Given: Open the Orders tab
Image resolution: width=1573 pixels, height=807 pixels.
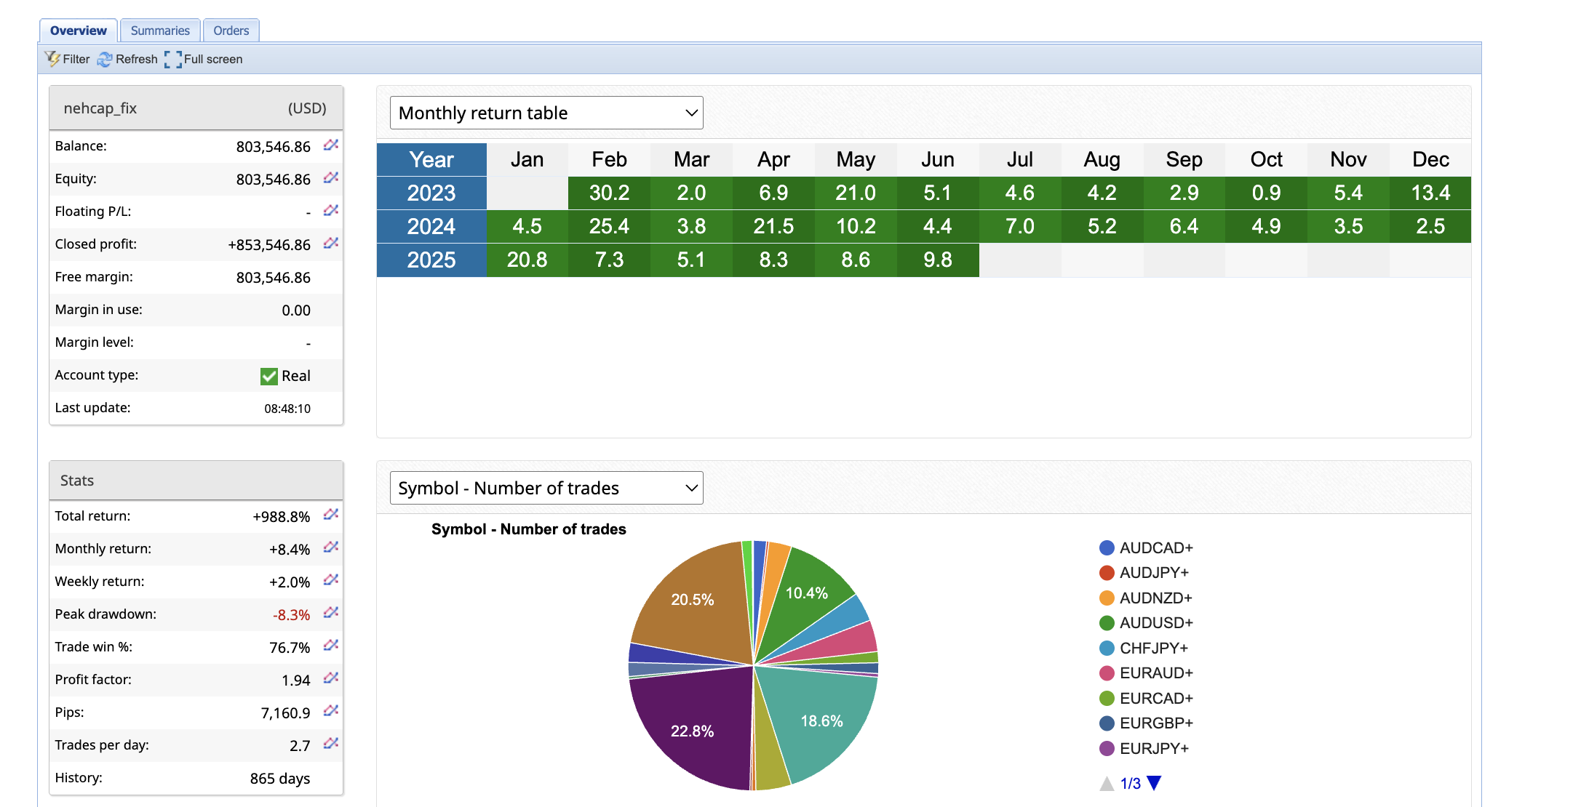Looking at the screenshot, I should pos(231,31).
